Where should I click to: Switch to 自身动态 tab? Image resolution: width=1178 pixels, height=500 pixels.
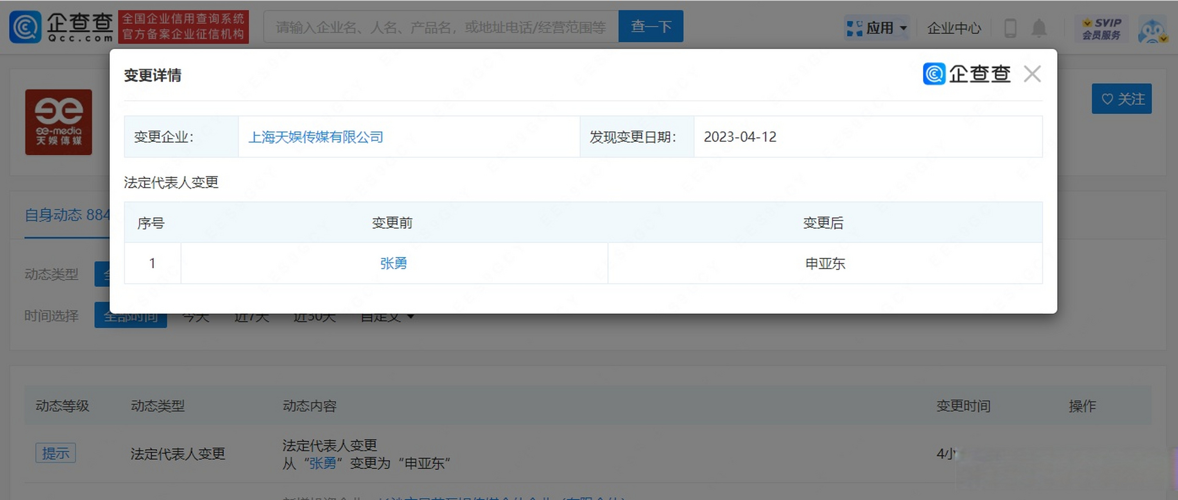(x=67, y=215)
